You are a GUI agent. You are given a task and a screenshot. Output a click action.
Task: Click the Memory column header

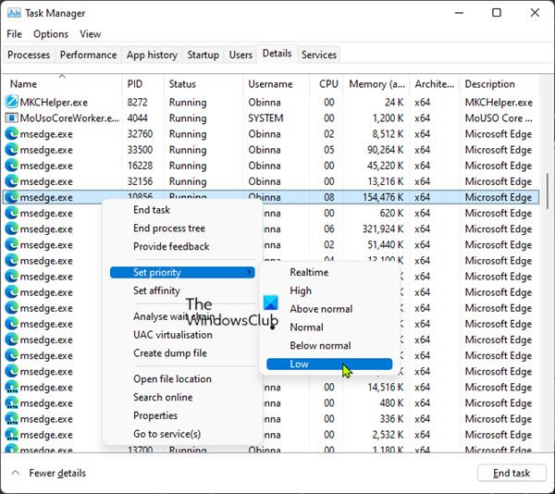[x=374, y=84]
